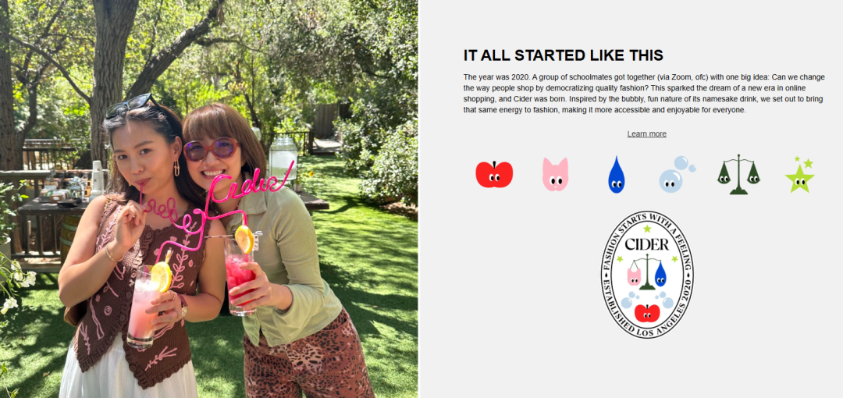Click the red-framed tinted glasses in the photo
This screenshot has width=843, height=398.
(x=211, y=149)
